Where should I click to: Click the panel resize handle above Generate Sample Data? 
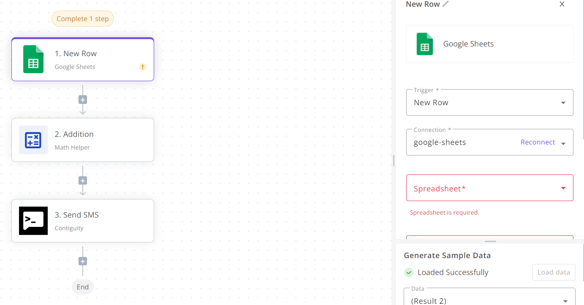pyautogui.click(x=490, y=241)
